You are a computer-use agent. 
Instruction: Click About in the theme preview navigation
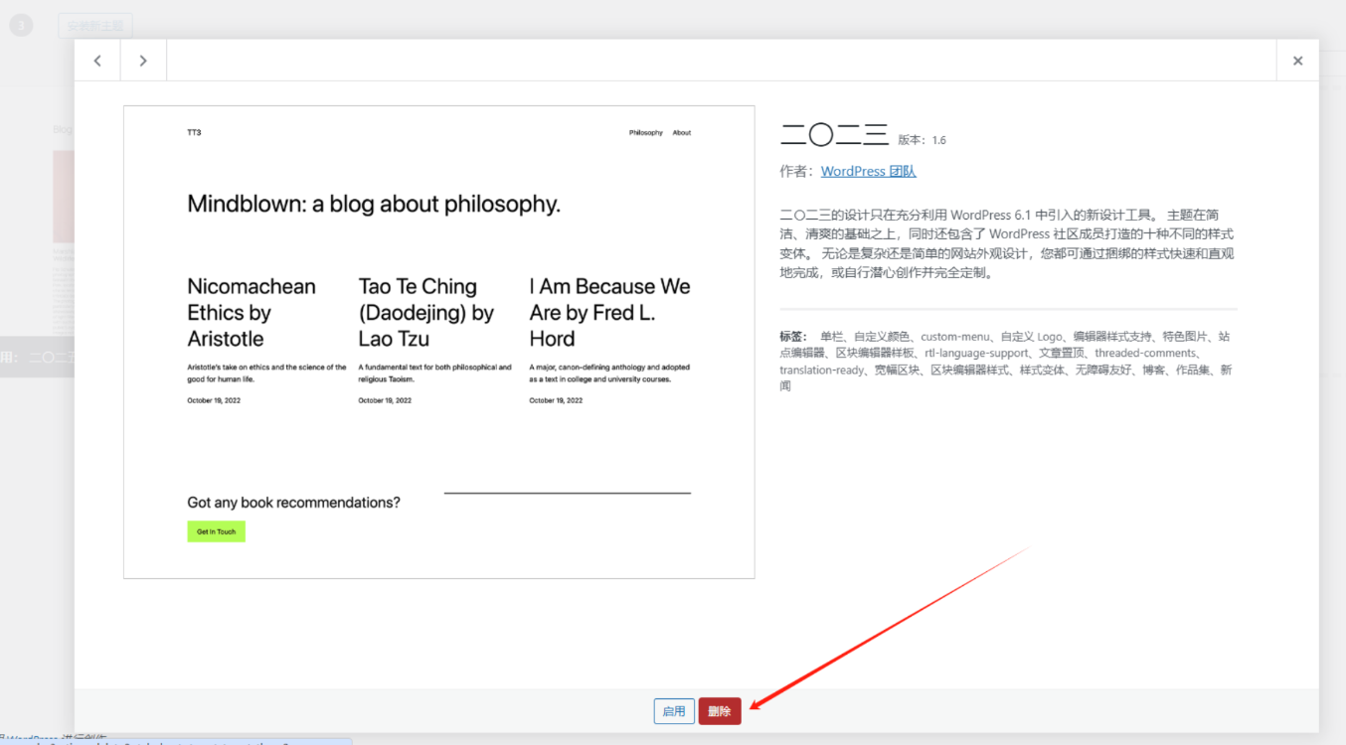tap(681, 131)
